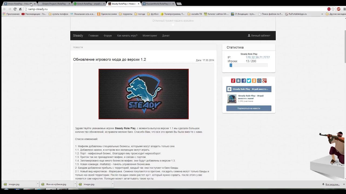Close the Union RolePlay tab
The image size is (346, 194).
35,4
